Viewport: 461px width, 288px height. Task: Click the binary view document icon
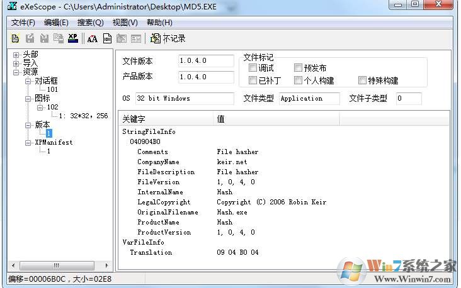point(107,38)
